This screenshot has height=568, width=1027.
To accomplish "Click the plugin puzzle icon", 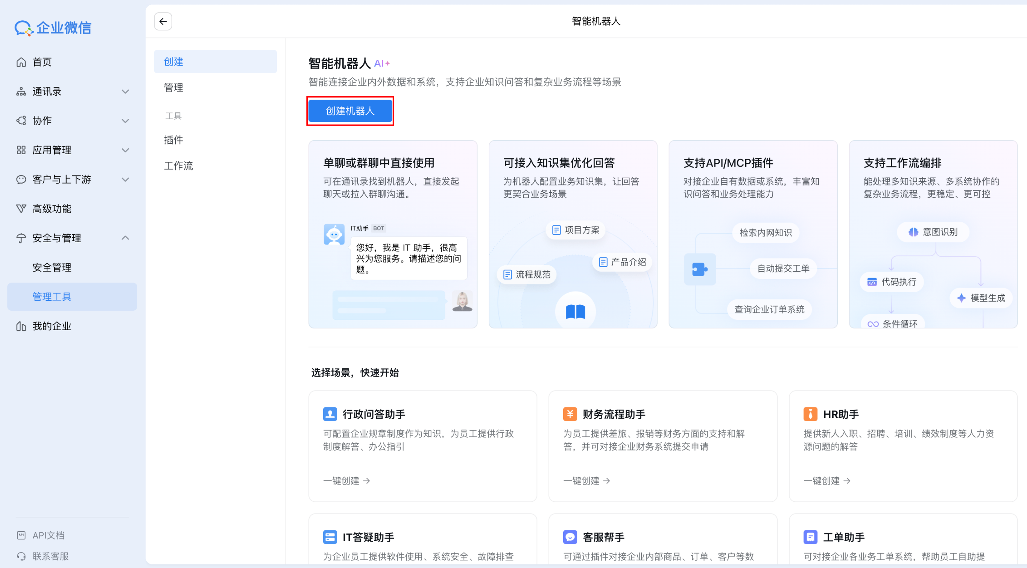I will click(x=700, y=269).
